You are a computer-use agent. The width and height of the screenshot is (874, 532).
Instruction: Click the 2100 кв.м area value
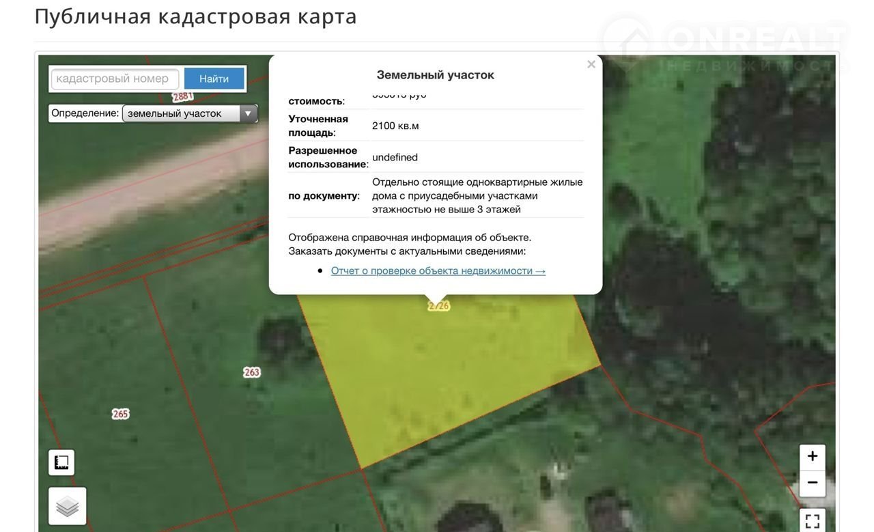click(x=395, y=126)
